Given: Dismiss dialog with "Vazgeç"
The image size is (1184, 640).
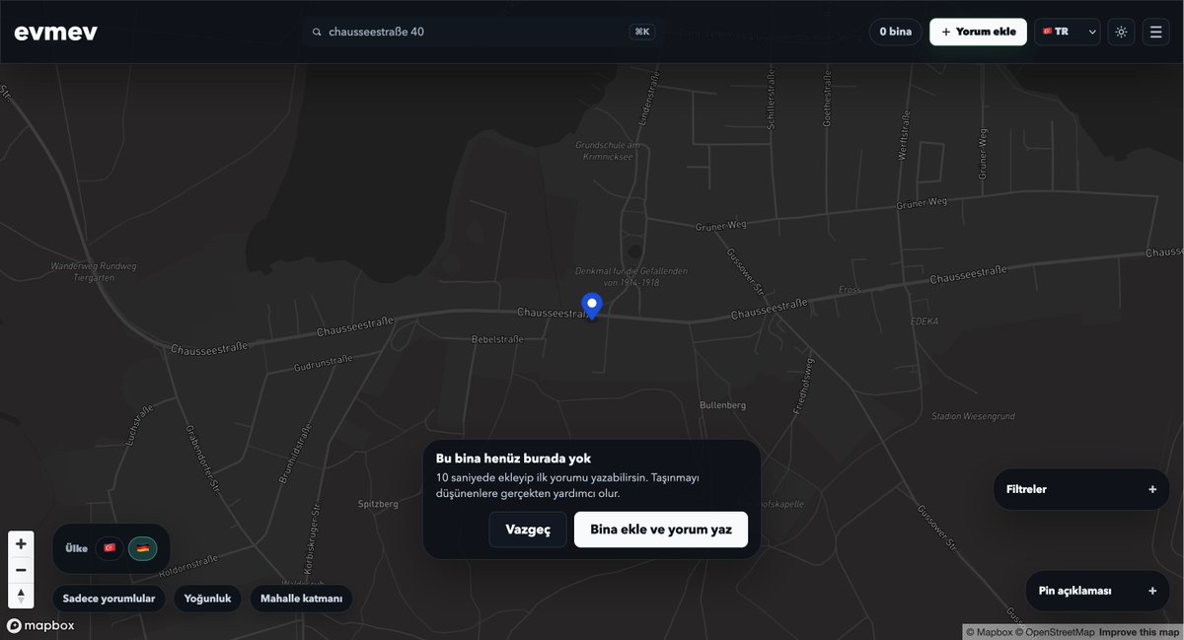Looking at the screenshot, I should point(528,530).
